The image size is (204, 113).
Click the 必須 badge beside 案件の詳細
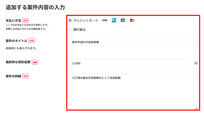point(26,76)
